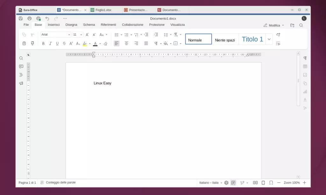Expand numbered list style dropdown

pos(131,35)
